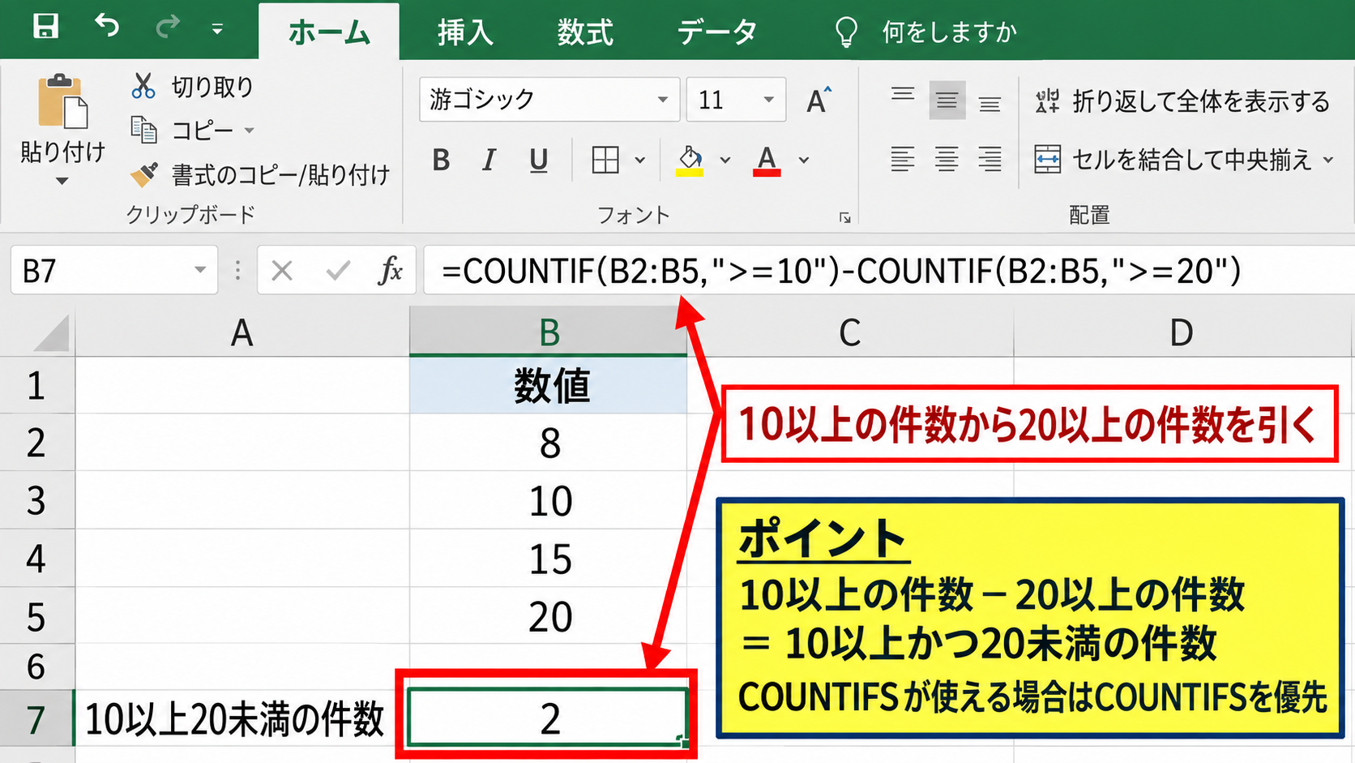Apply yellow fill color bucket
Screen dimensions: 1355x763
[690, 161]
